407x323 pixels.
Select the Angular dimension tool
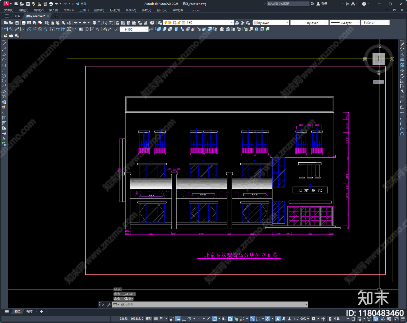click(x=45, y=29)
